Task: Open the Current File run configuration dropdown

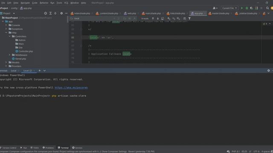Action: (x=229, y=8)
